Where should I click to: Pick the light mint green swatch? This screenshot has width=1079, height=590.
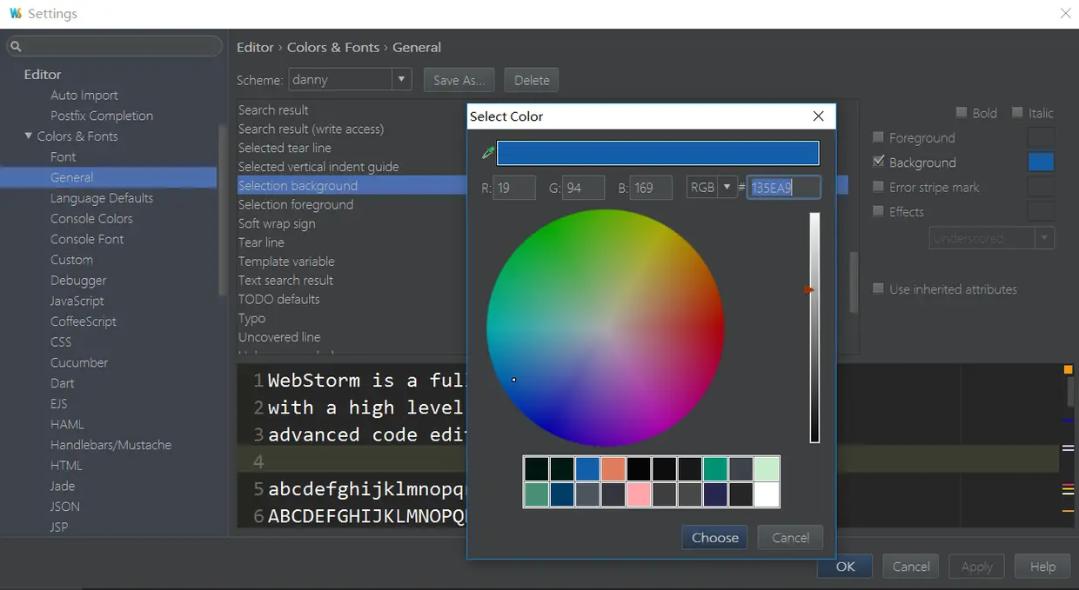pos(767,469)
